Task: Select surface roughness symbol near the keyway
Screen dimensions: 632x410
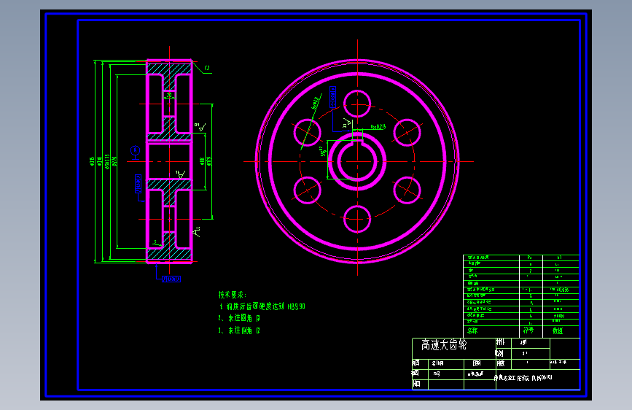Action: (347, 123)
